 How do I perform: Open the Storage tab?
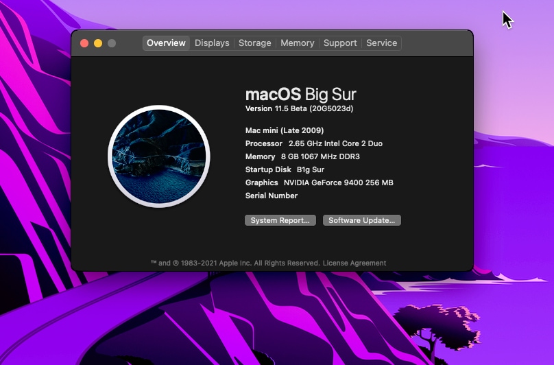pos(255,43)
